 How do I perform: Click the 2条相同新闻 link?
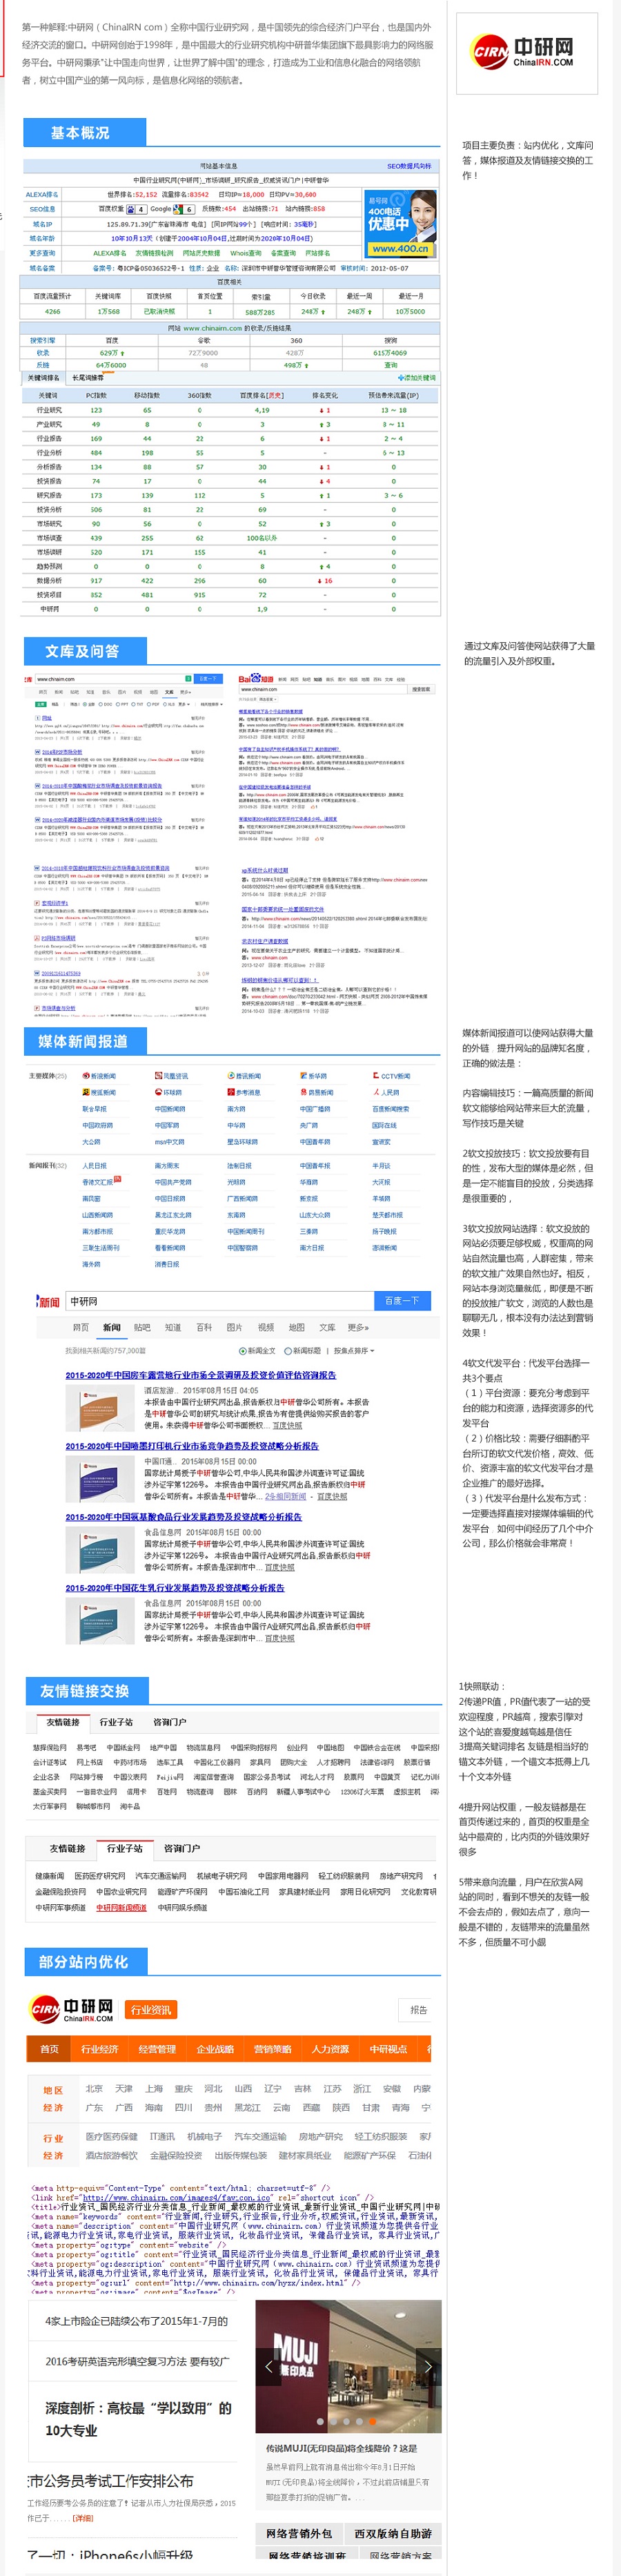(285, 1496)
